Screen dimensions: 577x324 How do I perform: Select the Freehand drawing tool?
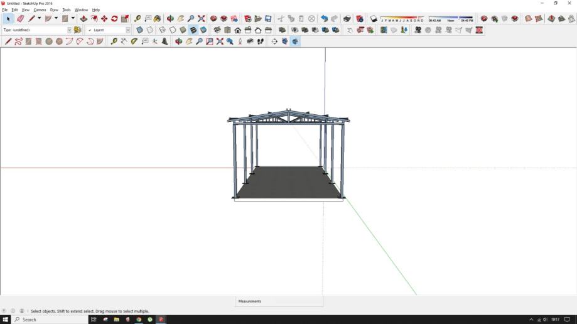(x=18, y=41)
